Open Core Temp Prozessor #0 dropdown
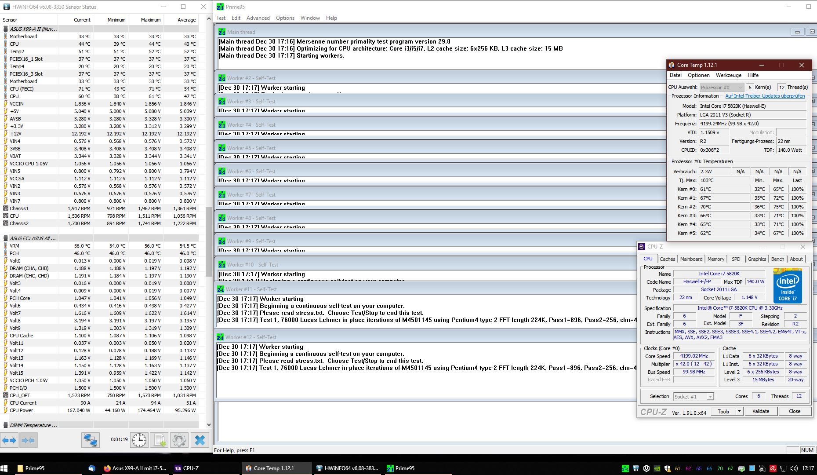 [722, 87]
